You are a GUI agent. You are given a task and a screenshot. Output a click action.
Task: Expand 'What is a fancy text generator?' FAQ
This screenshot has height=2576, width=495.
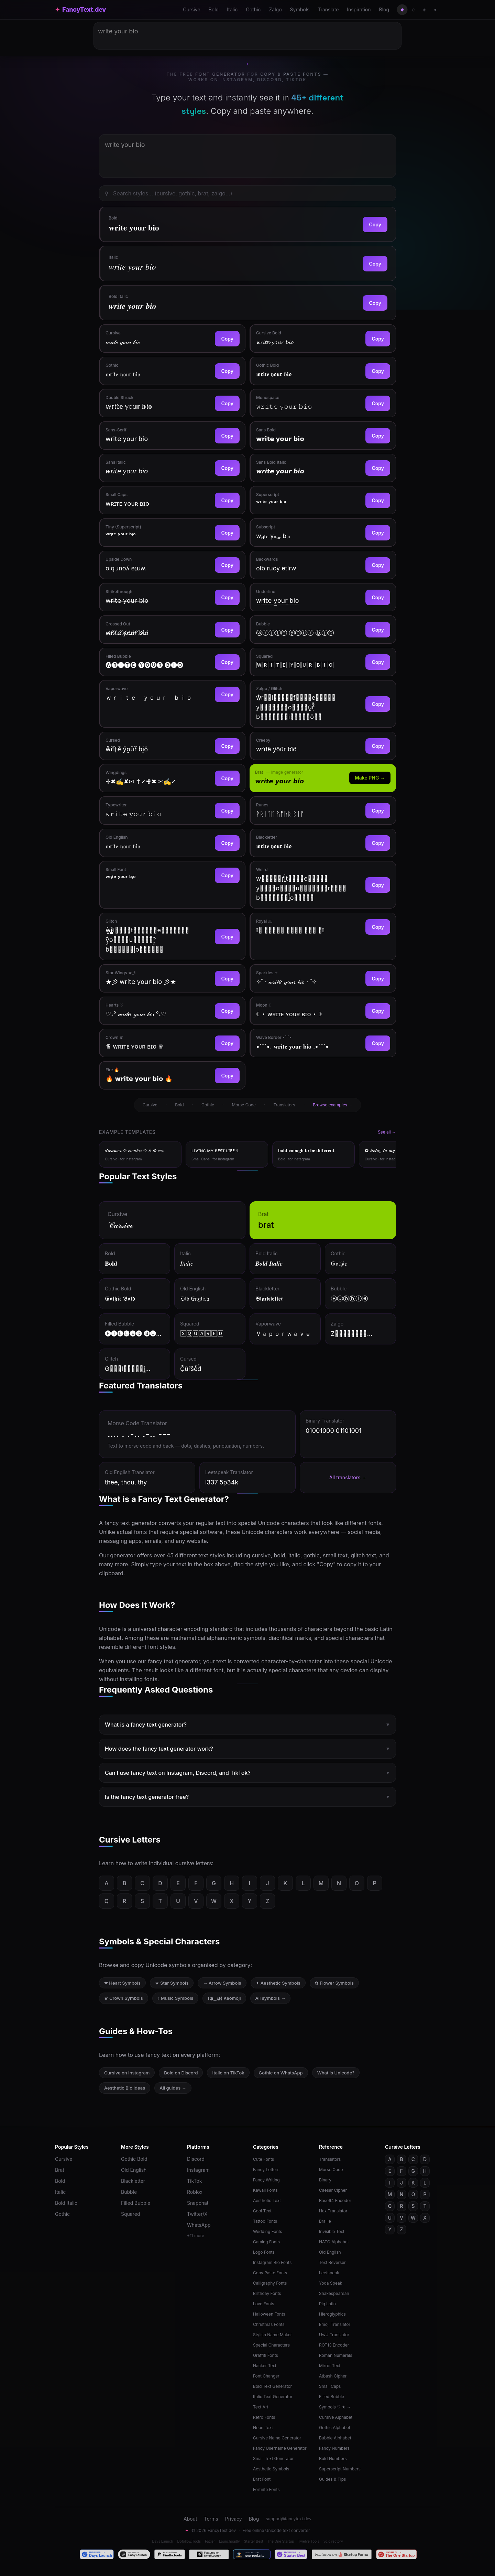pyautogui.click(x=247, y=1724)
